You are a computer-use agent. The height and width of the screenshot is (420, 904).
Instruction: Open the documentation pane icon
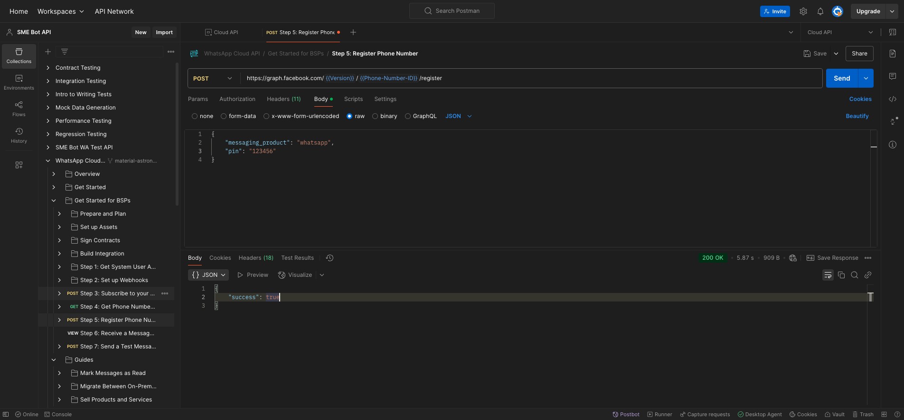(x=893, y=54)
